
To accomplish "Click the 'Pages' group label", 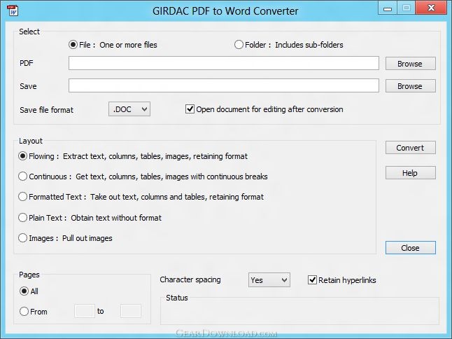I will click(x=29, y=275).
